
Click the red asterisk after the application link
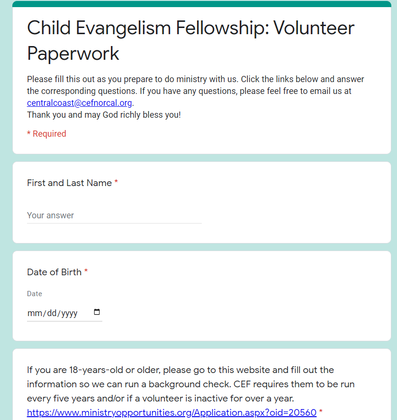click(x=321, y=412)
